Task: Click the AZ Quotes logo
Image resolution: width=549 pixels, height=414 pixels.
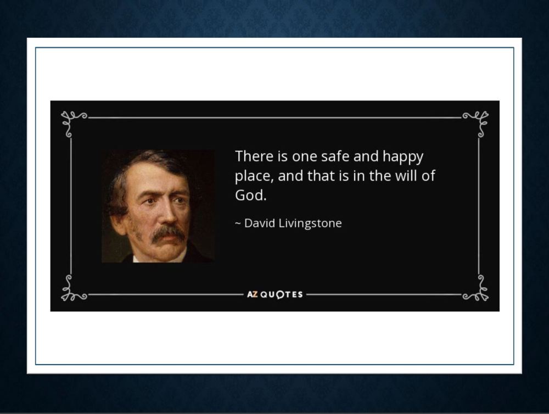Action: click(x=274, y=294)
